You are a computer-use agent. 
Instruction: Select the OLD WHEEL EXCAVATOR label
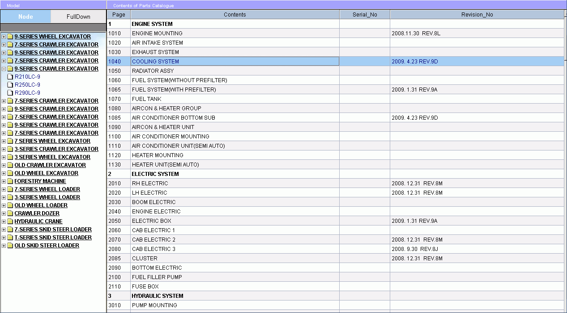point(46,173)
